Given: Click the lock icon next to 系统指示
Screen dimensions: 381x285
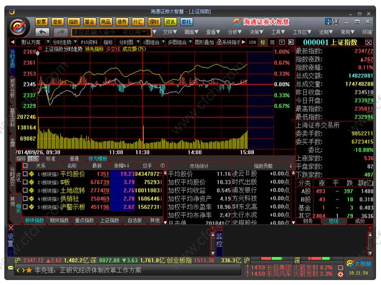Looking at the screenshot, I should 219,42.
